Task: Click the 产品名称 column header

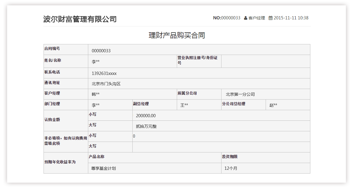Action: coord(155,158)
